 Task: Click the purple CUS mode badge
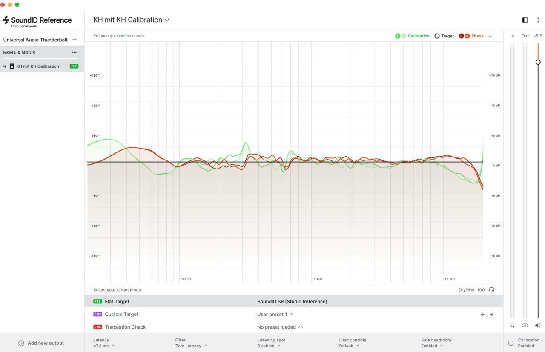[x=98, y=314]
